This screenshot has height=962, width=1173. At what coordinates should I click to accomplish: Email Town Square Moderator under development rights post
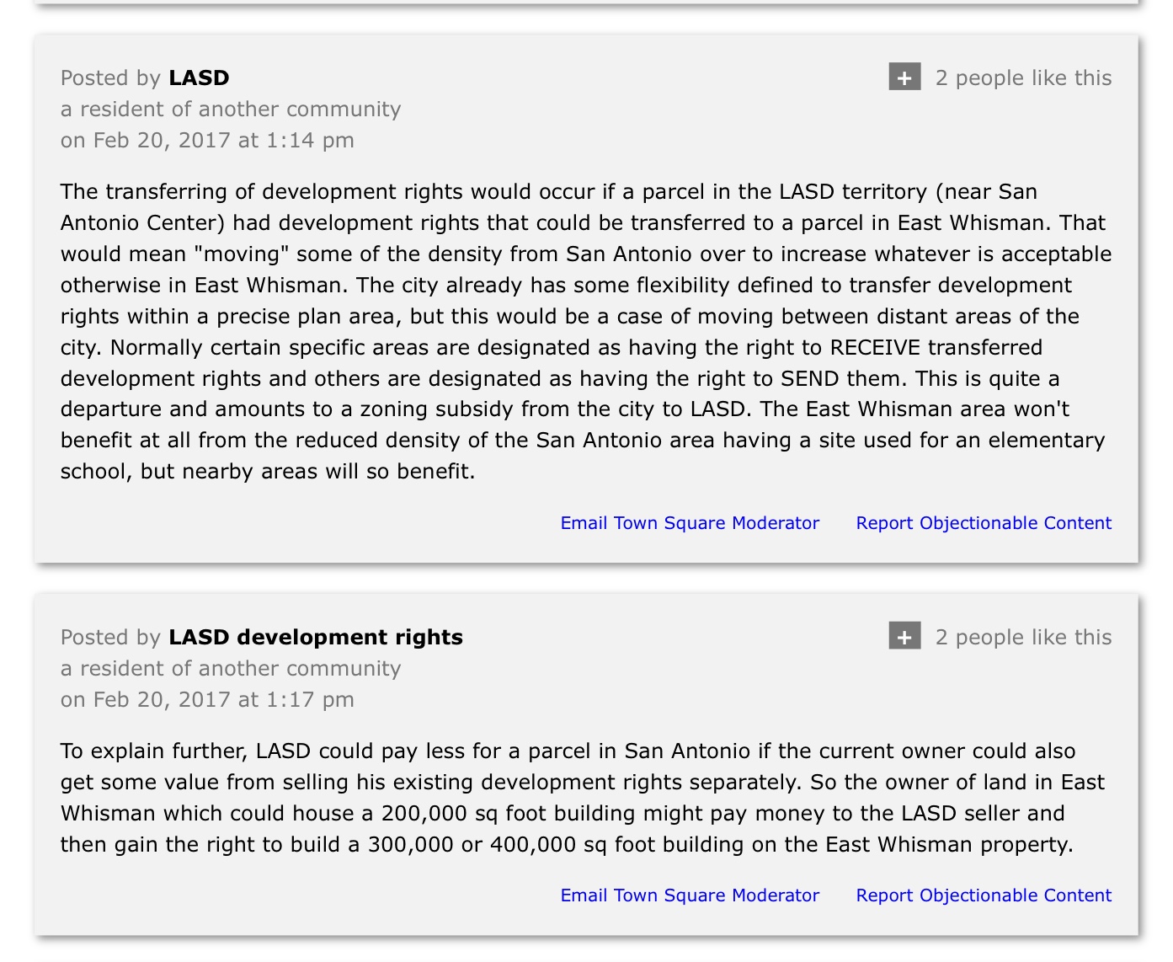(x=690, y=895)
